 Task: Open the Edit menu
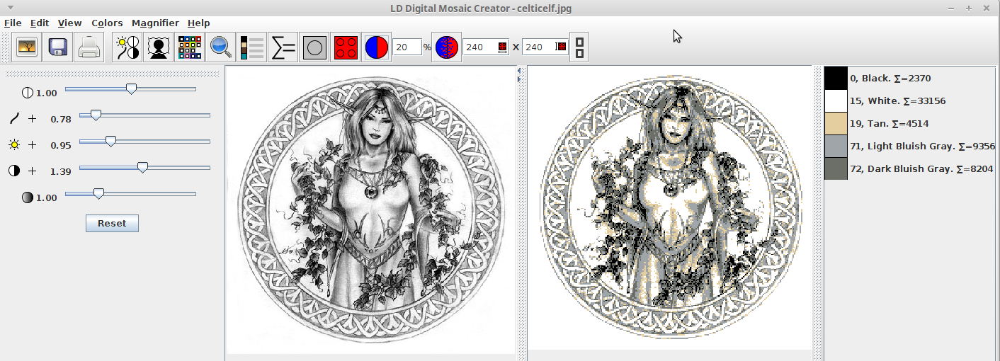(40, 23)
